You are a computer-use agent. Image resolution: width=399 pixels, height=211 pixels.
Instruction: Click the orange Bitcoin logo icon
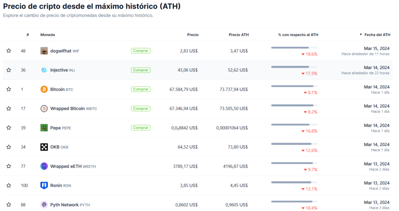44,90
